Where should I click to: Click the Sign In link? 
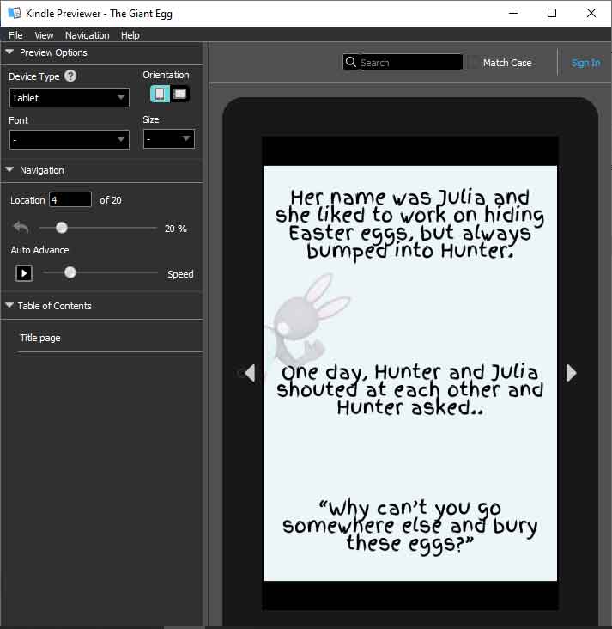point(585,63)
